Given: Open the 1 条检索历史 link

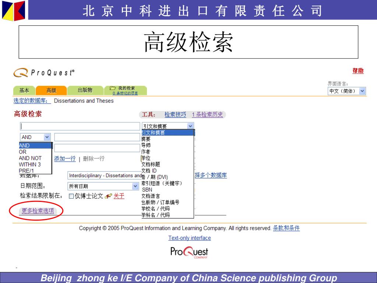Looking at the screenshot, I should tap(208, 115).
